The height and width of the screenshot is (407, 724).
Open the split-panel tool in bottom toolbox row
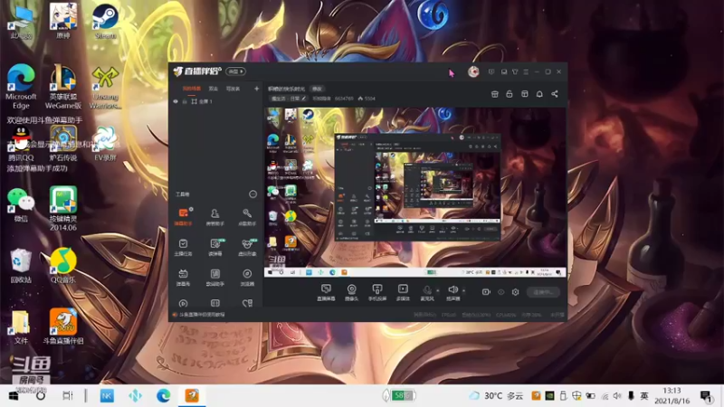click(x=215, y=303)
